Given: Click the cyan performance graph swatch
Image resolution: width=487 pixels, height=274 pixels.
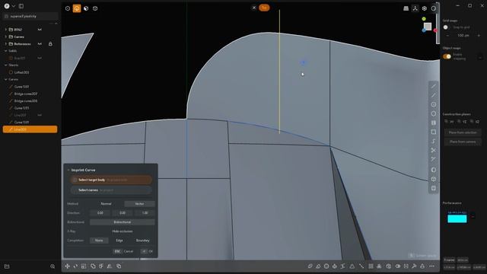Looking at the screenshot, I should click(x=457, y=218).
